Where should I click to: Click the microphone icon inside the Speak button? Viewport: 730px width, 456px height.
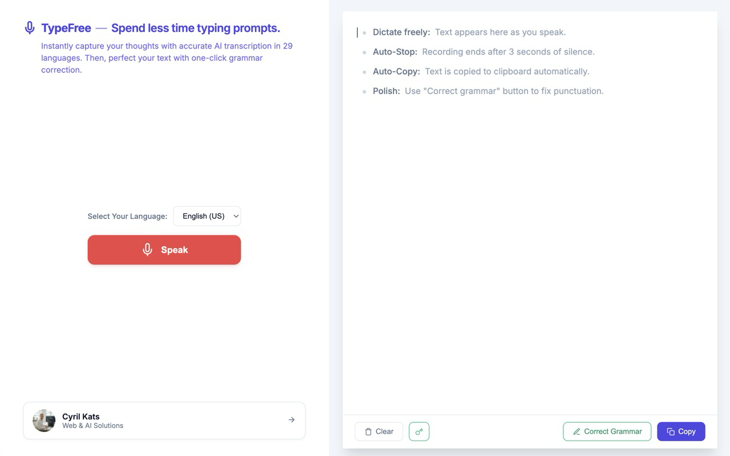tap(147, 250)
